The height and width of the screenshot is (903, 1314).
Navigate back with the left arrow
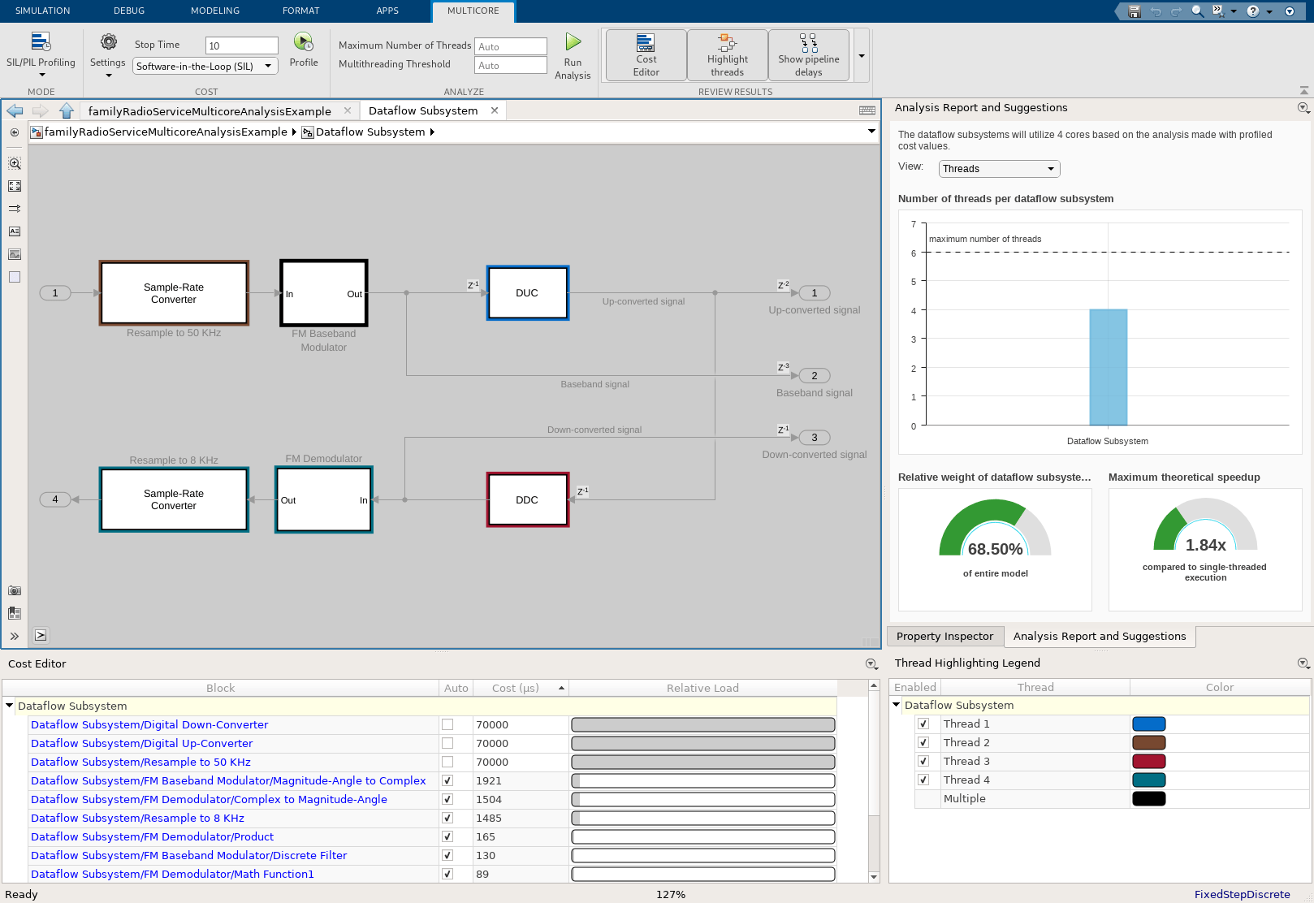[15, 110]
